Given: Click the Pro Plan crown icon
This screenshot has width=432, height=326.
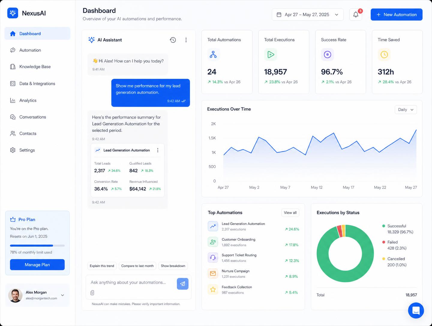Looking at the screenshot, I should (x=13, y=219).
